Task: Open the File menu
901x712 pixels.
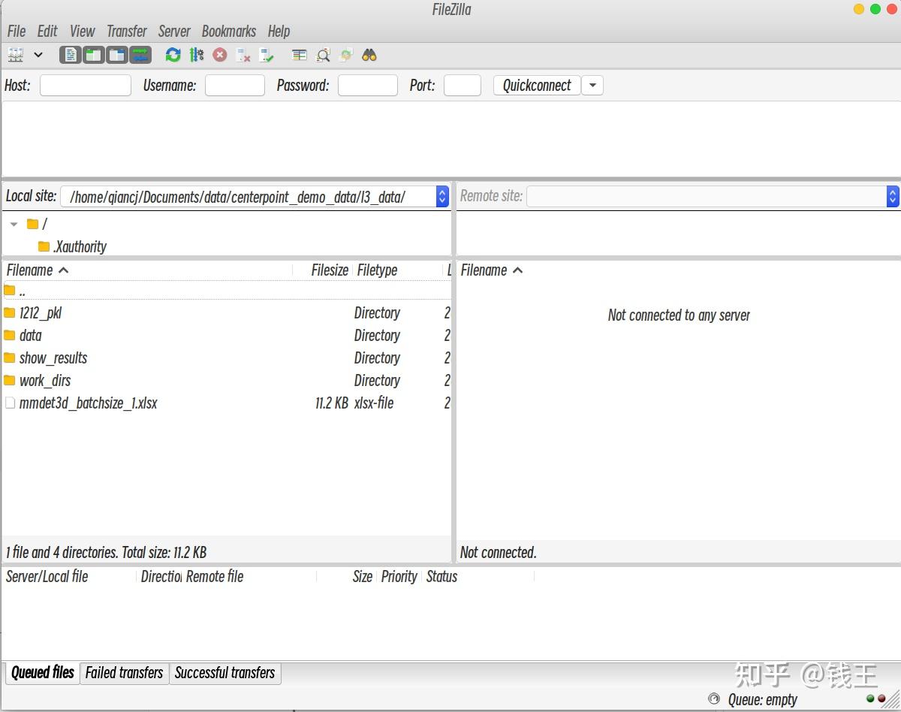Action: click(x=17, y=32)
